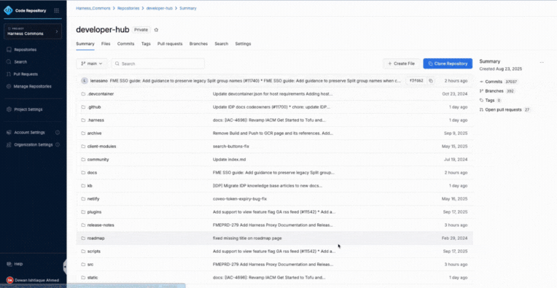Open the kb folder
Viewport: 557px width, 288px height.
[90, 186]
